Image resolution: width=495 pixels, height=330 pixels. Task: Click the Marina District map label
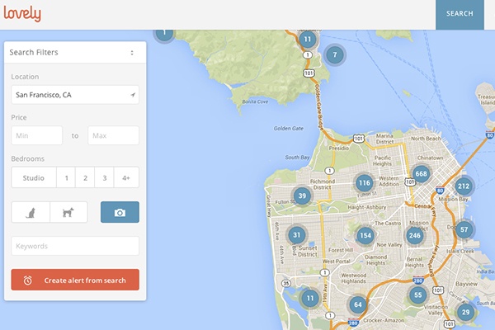pos(384,139)
